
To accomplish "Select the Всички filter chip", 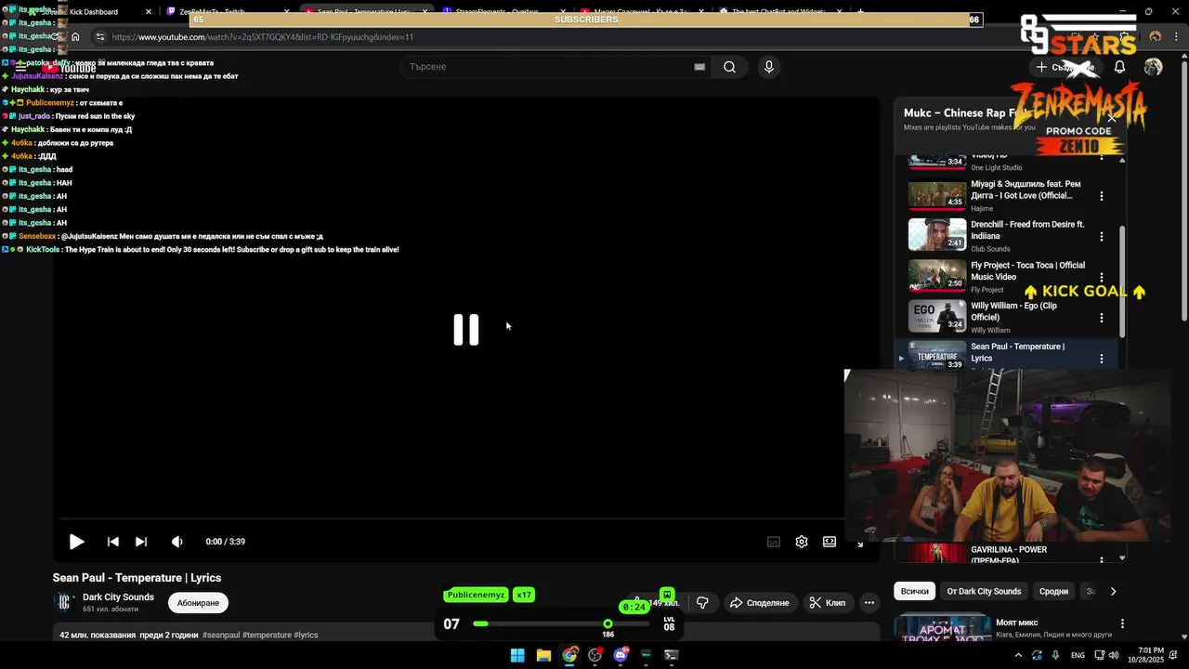I will point(914,591).
